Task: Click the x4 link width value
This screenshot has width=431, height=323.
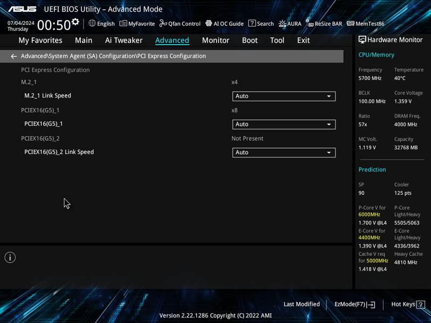Action: 235,82
